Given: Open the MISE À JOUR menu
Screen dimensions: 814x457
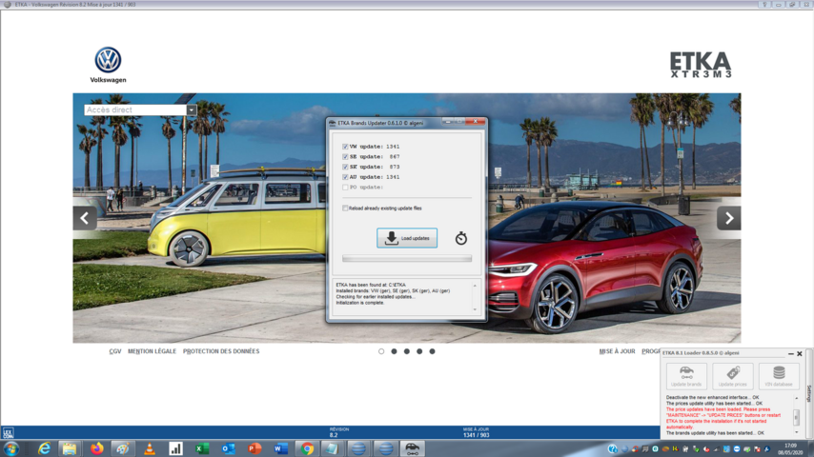Looking at the screenshot, I should point(617,351).
